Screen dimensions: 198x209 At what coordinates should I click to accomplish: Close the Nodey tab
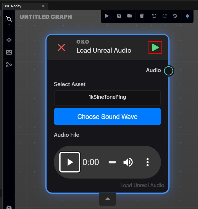coord(43,6)
